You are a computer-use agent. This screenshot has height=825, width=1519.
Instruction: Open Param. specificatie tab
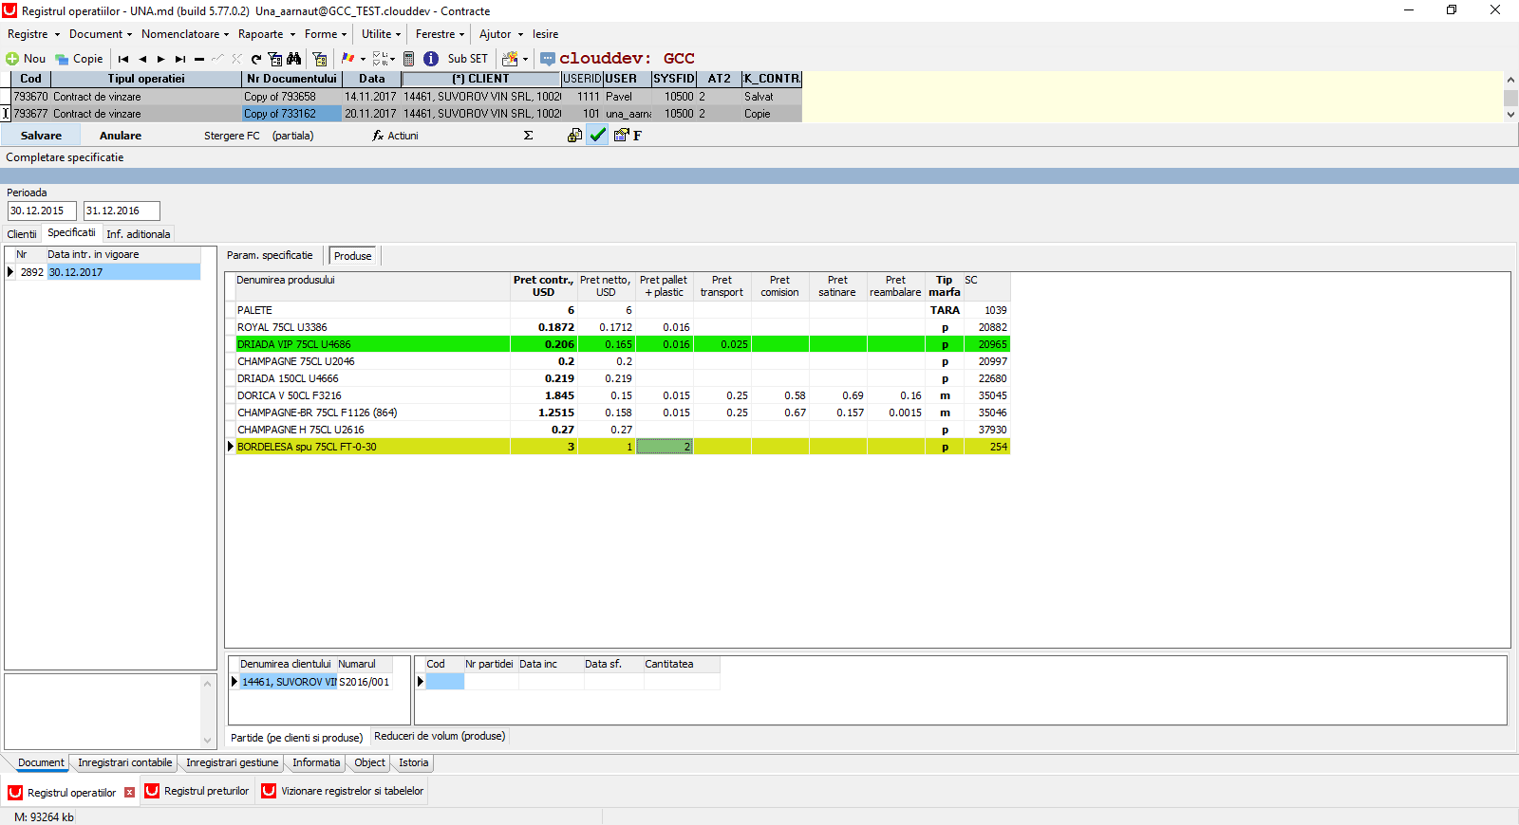tap(270, 256)
